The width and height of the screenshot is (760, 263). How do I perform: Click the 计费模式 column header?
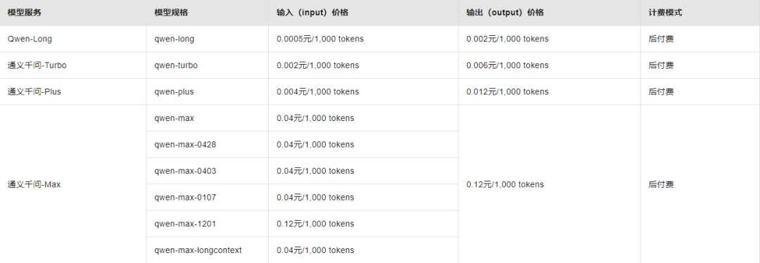[x=700, y=13]
